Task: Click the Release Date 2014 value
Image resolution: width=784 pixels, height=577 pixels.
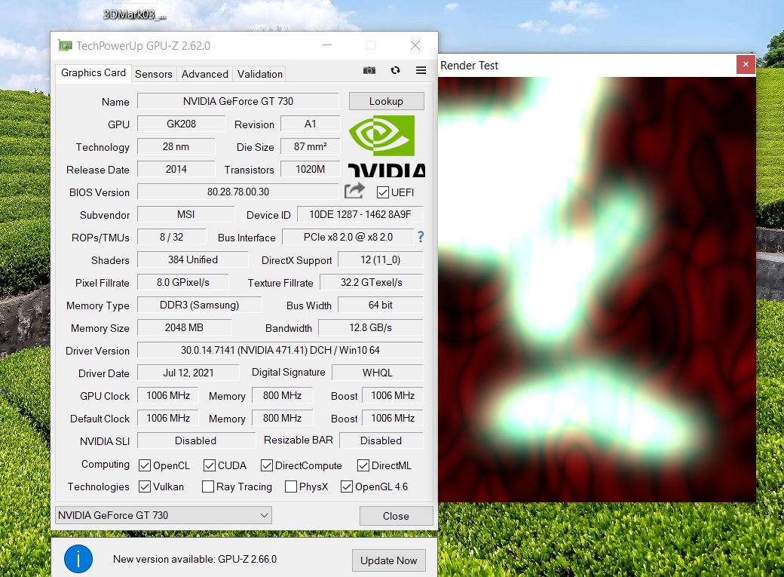Action: click(176, 169)
